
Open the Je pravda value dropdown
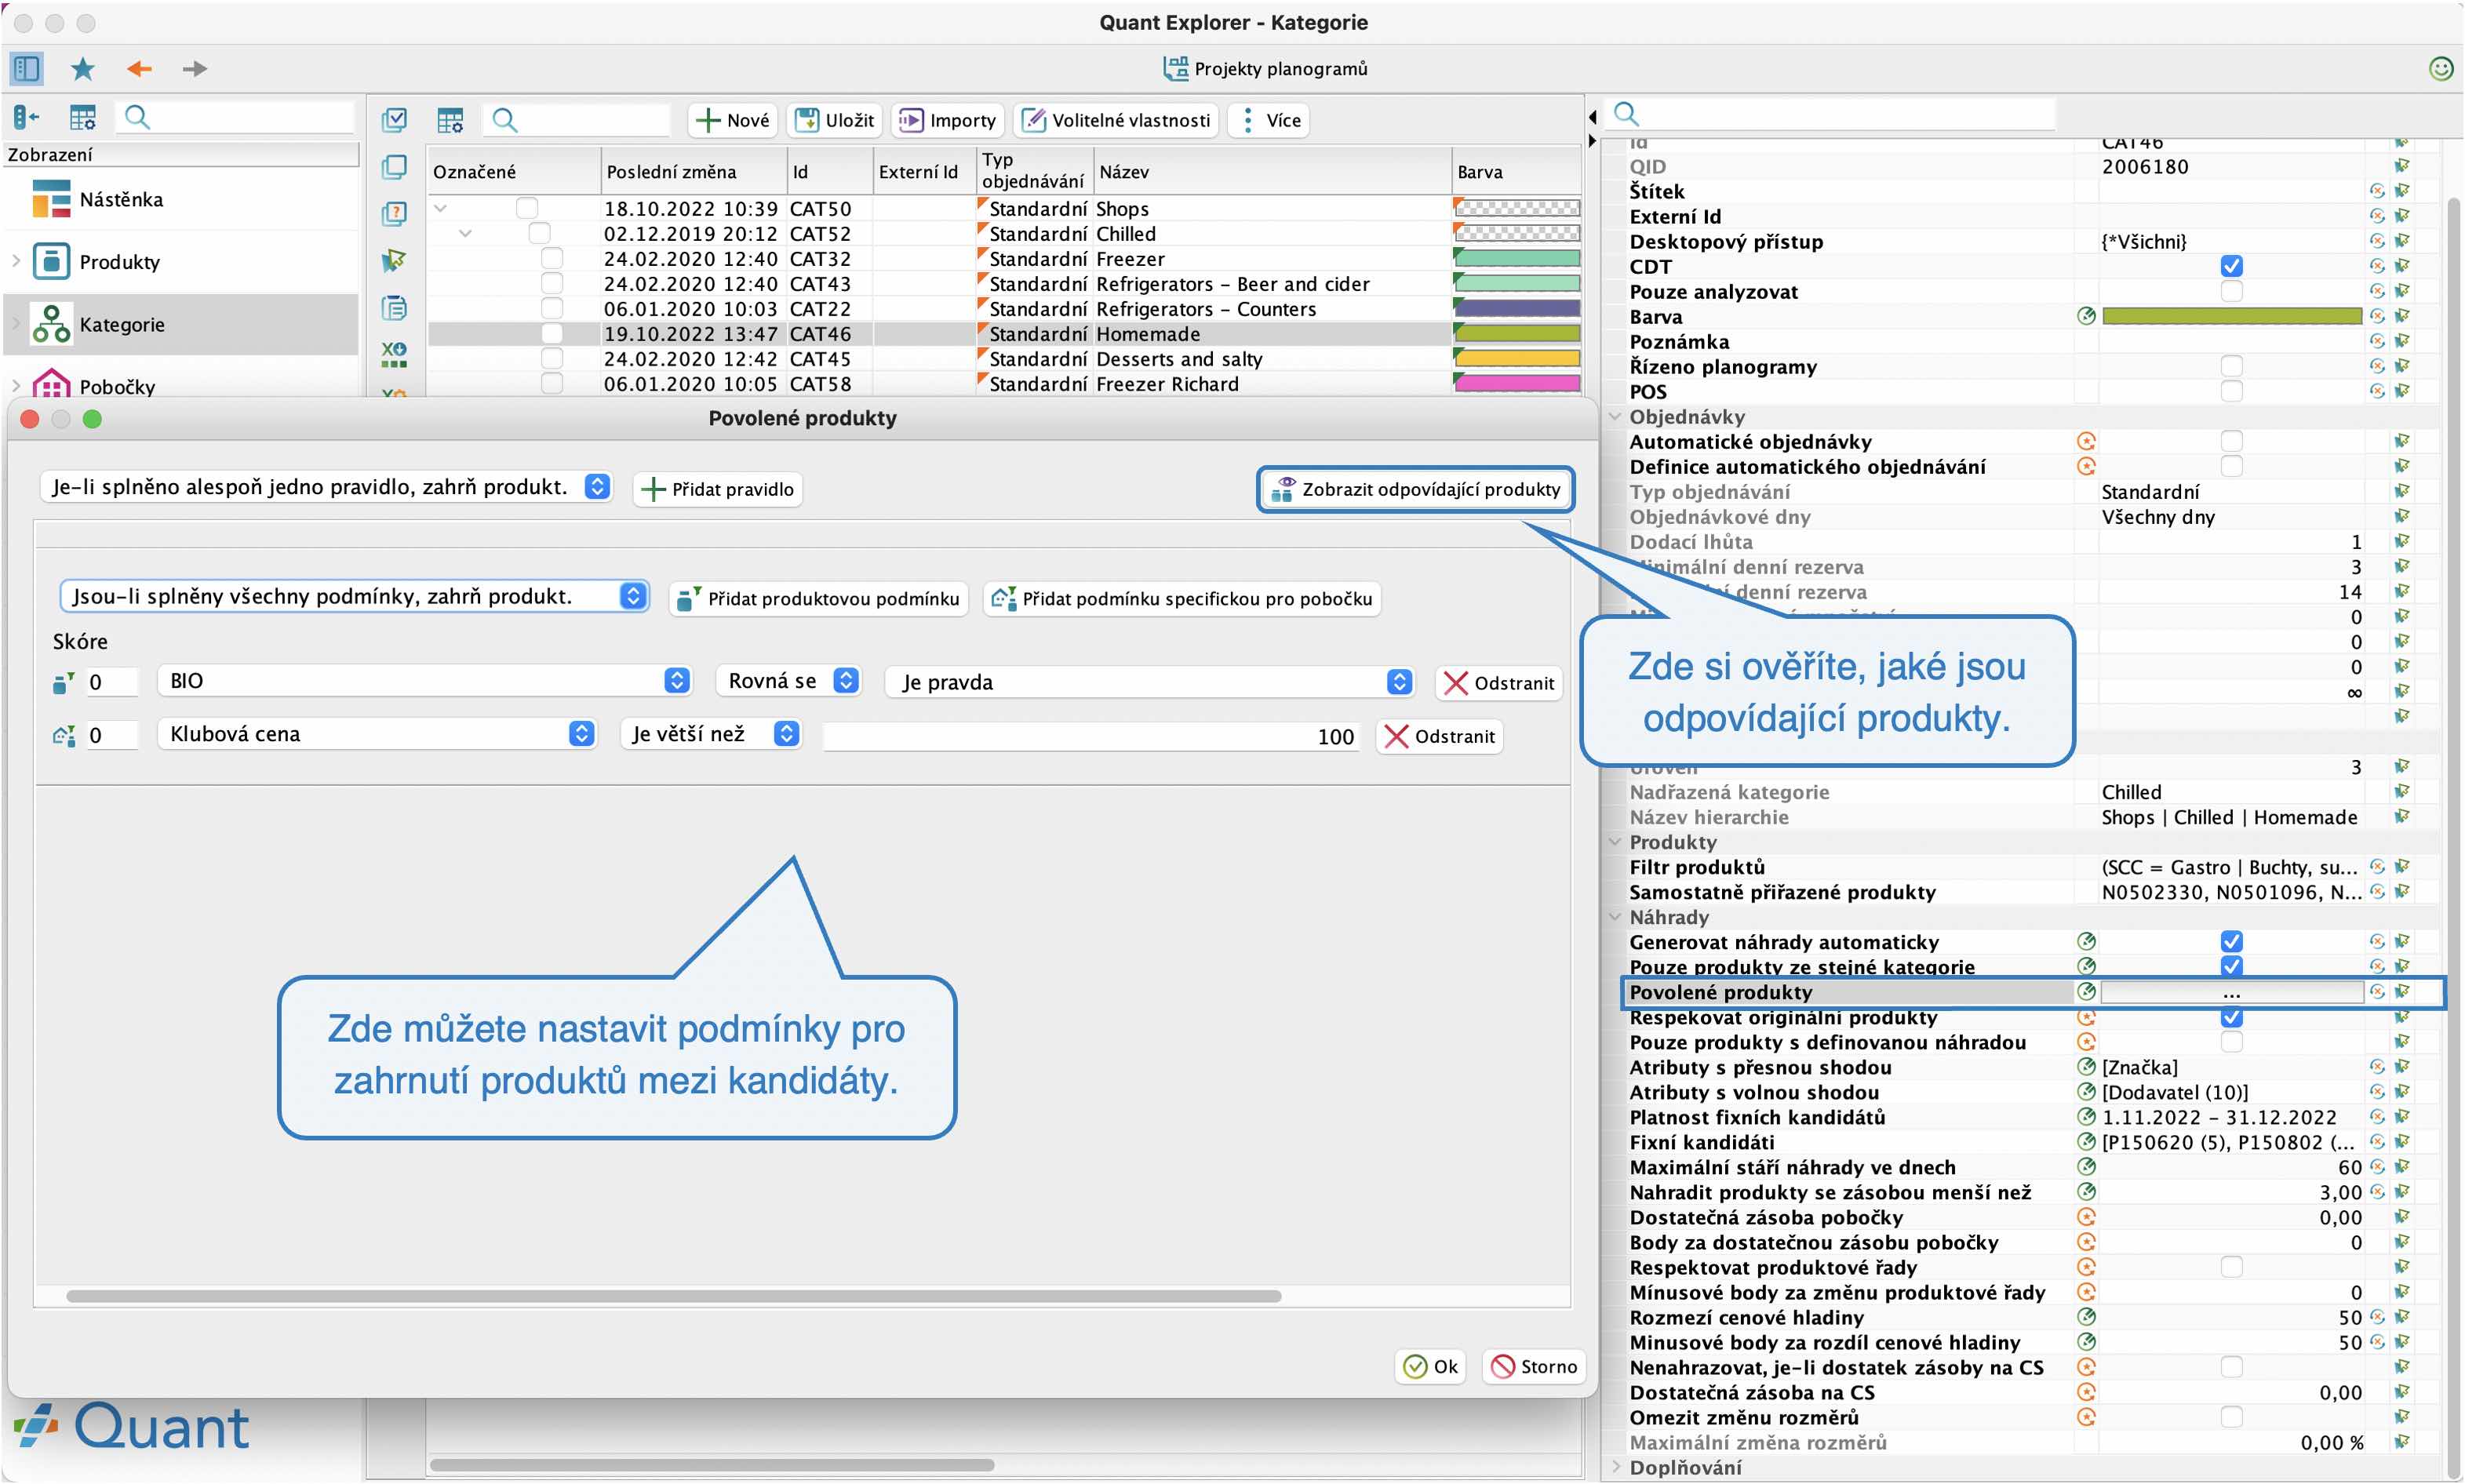pyautogui.click(x=1150, y=682)
